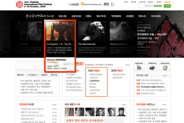Open the 이벤트 main menu
The height and width of the screenshot is (123, 184).
point(88,16)
